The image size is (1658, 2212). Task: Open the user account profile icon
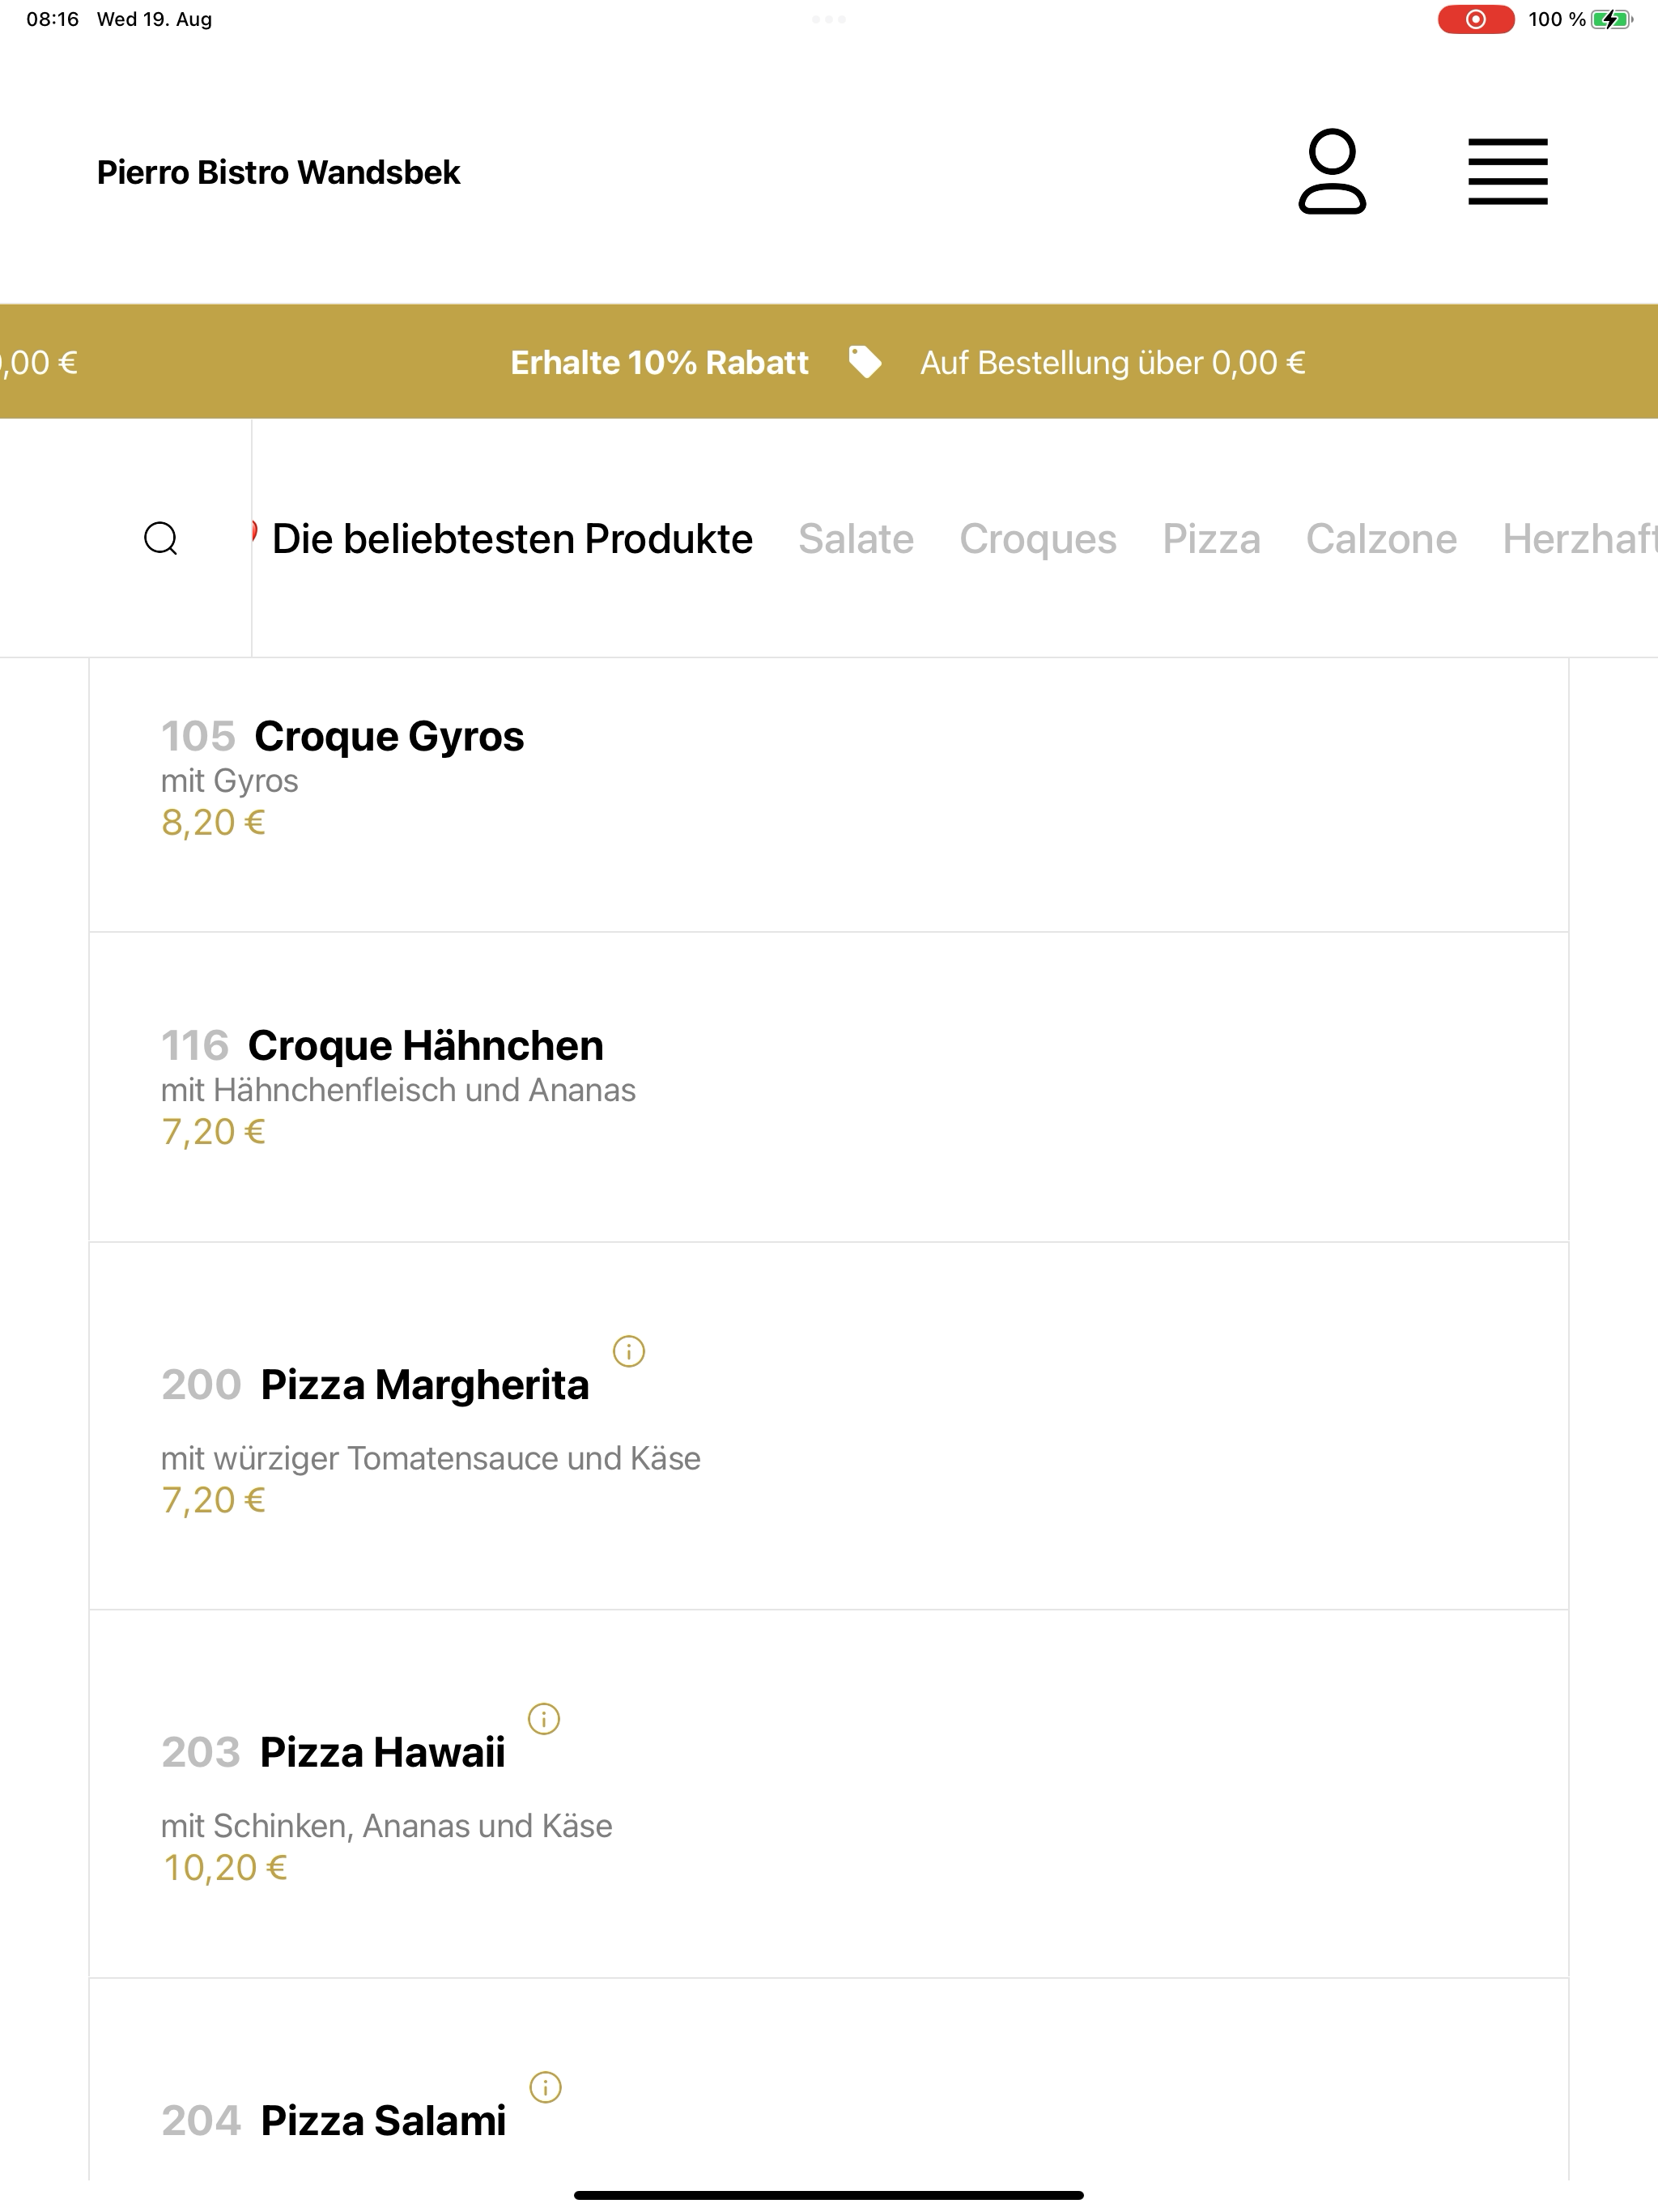point(1332,171)
